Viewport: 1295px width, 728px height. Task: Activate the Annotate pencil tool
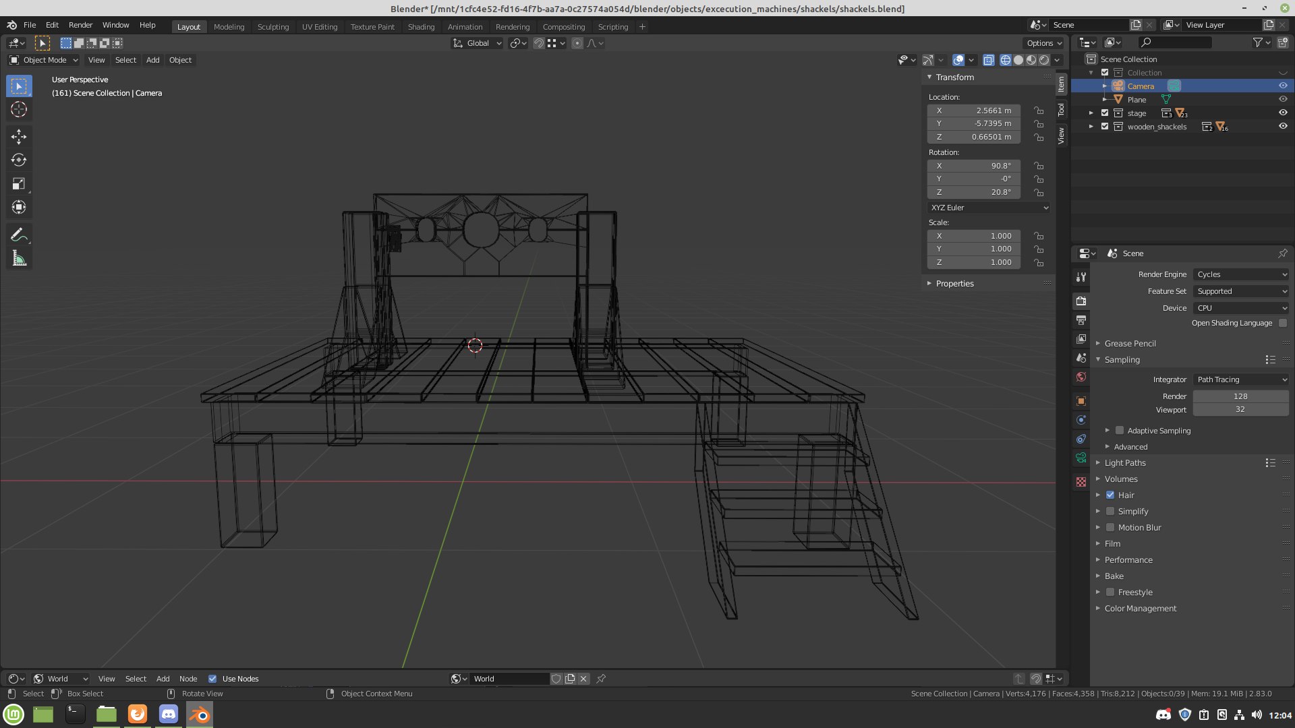point(18,235)
